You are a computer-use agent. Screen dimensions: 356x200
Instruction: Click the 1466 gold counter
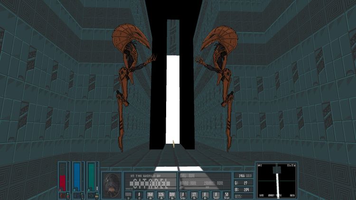tap(243, 175)
